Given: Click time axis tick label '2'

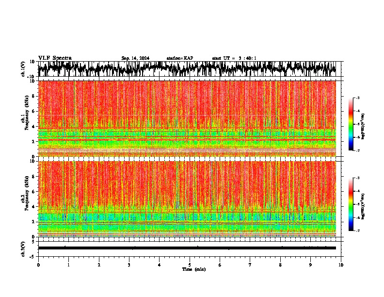Looking at the screenshot, I should [99, 265].
